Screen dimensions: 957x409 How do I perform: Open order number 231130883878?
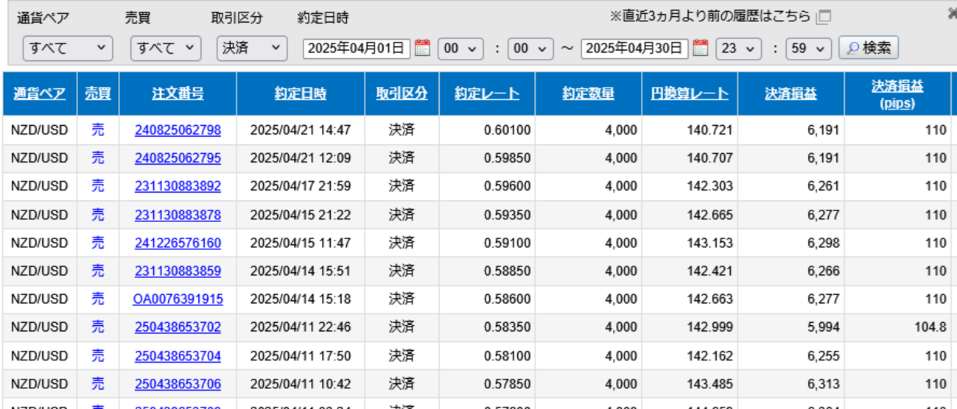point(178,215)
